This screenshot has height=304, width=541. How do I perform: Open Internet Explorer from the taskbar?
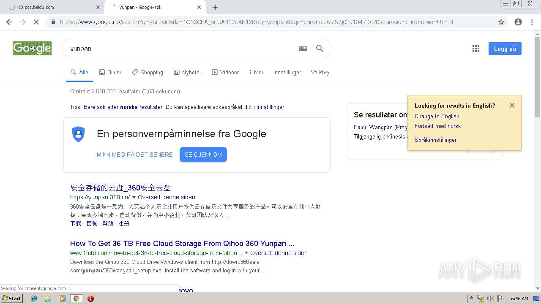[x=34, y=299]
